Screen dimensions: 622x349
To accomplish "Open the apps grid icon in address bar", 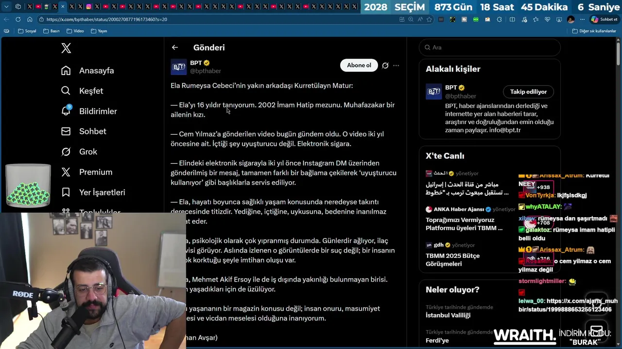I will coord(402,19).
